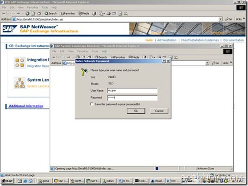This screenshot has width=248, height=186.
Task: Open the Additional Information link
Action: point(26,106)
